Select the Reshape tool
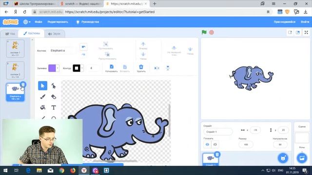Viewport: 312px width, 175px height. coord(54,86)
